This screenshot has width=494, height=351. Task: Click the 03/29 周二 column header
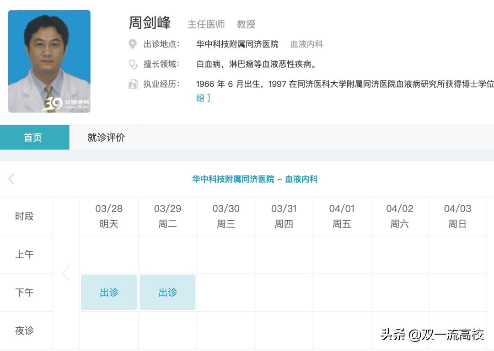coord(167,216)
